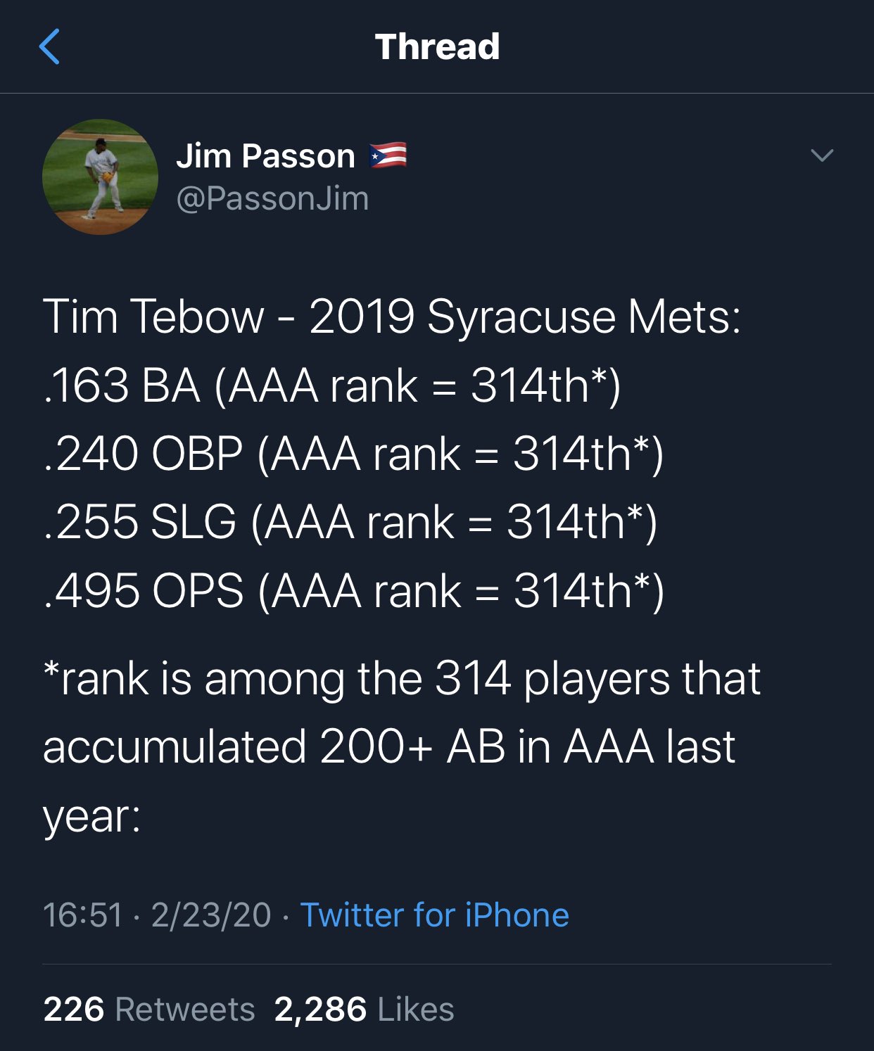Tap the blue back arrow

coord(49,47)
